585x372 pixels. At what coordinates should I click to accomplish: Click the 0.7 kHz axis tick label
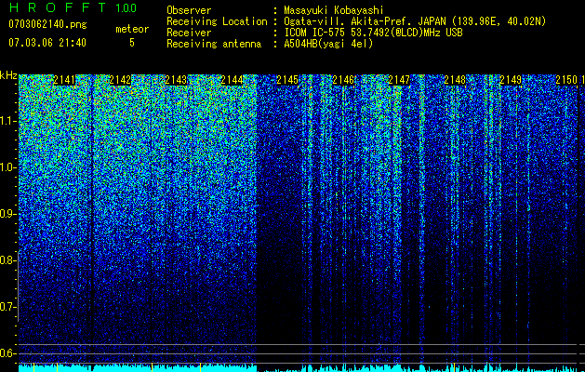click(8, 307)
